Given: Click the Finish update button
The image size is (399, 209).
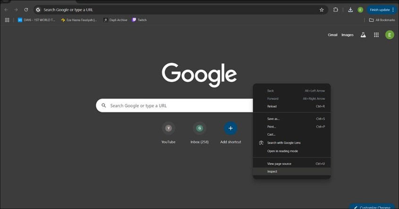Looking at the screenshot, I should click(380, 9).
